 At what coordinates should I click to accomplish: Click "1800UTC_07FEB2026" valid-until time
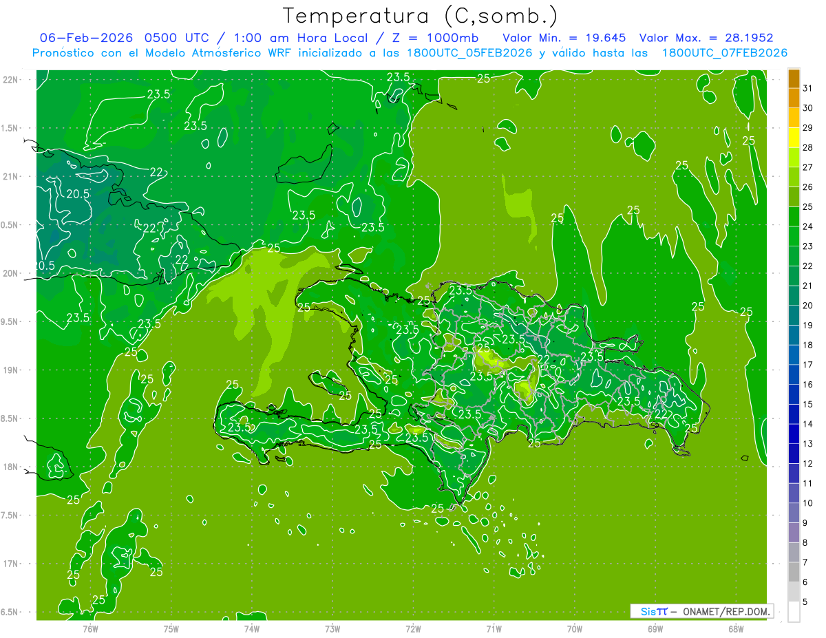(724, 53)
